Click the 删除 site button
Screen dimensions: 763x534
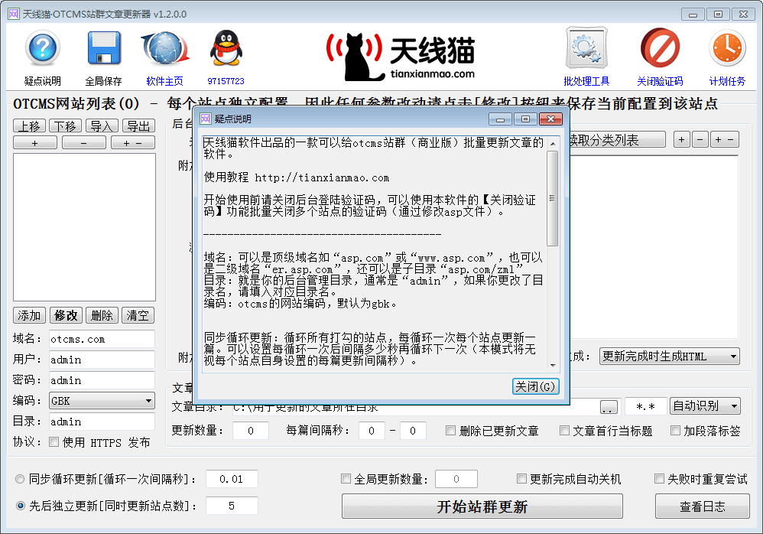(102, 315)
